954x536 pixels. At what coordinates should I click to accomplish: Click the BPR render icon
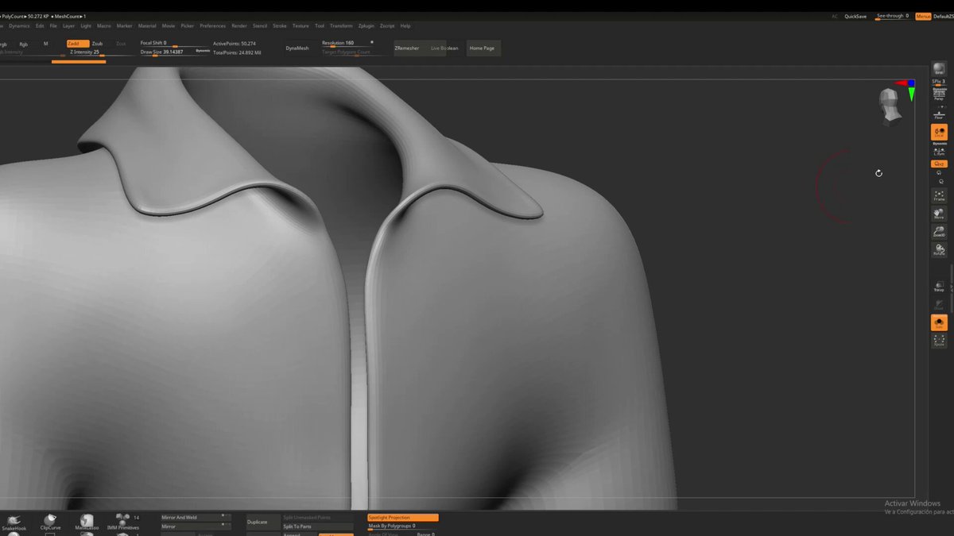tap(939, 70)
